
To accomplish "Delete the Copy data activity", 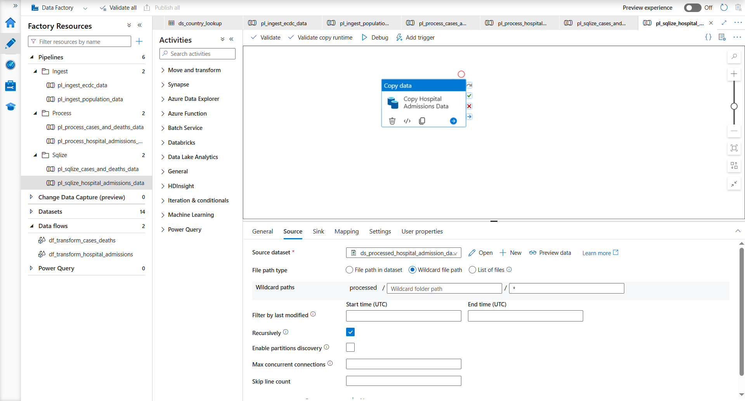I will click(x=392, y=121).
